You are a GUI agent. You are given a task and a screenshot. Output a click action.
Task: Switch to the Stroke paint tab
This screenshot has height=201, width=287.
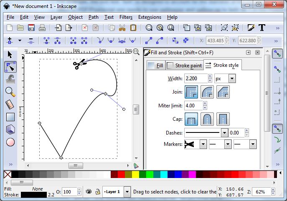(x=185, y=65)
